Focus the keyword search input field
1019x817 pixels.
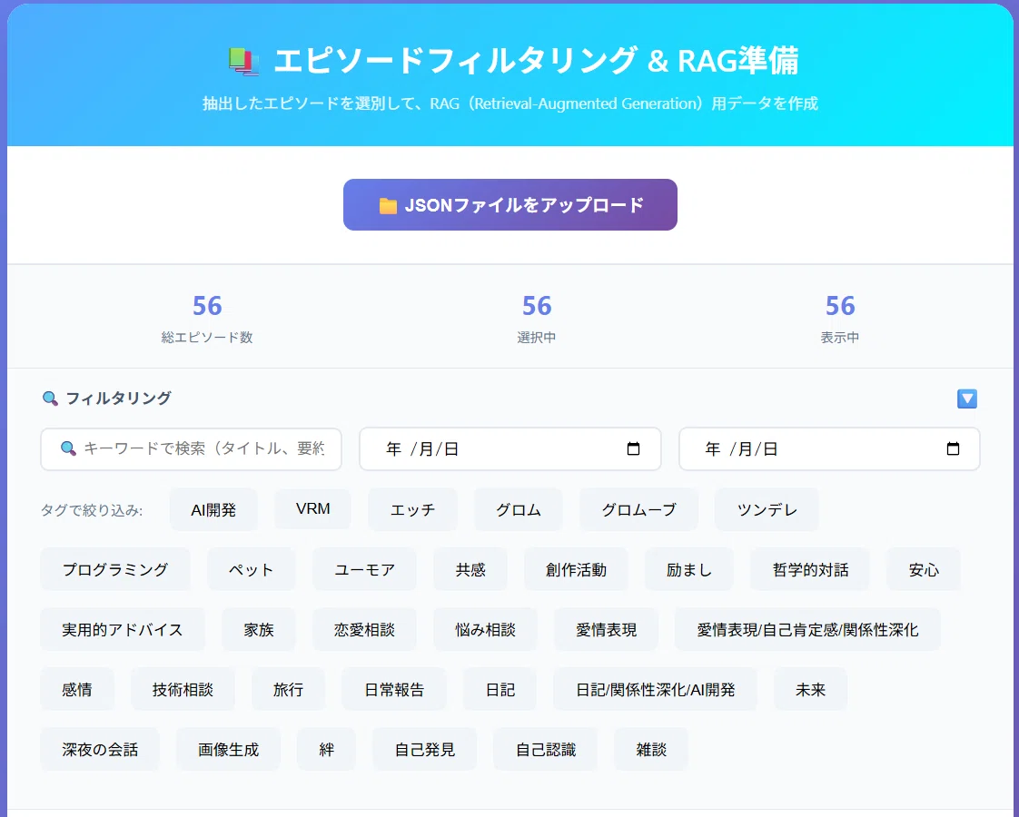[191, 448]
